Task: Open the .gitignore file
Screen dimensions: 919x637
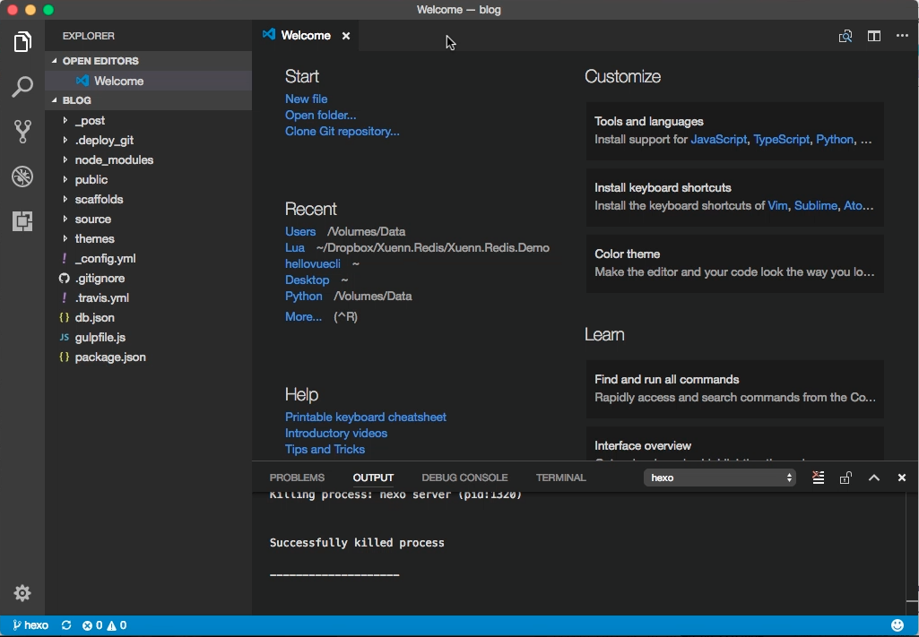Action: point(148,278)
